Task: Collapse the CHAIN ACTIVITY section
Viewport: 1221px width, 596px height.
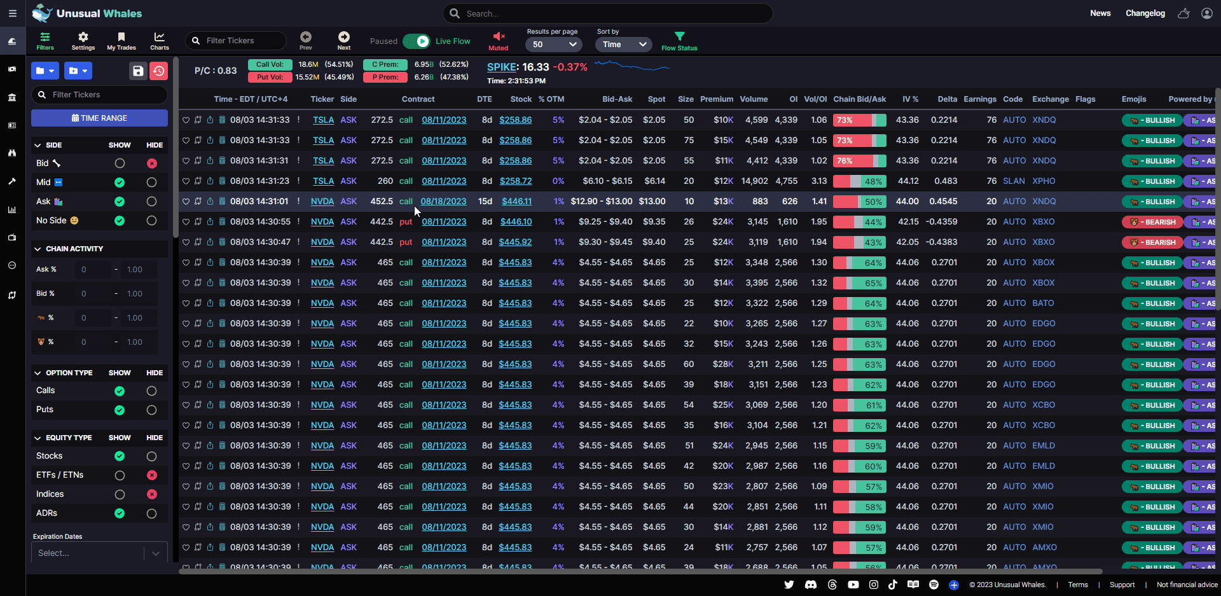Action: click(38, 249)
